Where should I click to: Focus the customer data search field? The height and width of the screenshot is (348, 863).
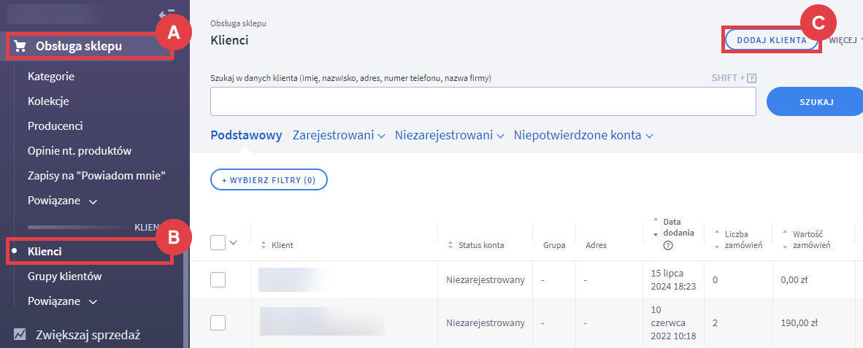483,101
